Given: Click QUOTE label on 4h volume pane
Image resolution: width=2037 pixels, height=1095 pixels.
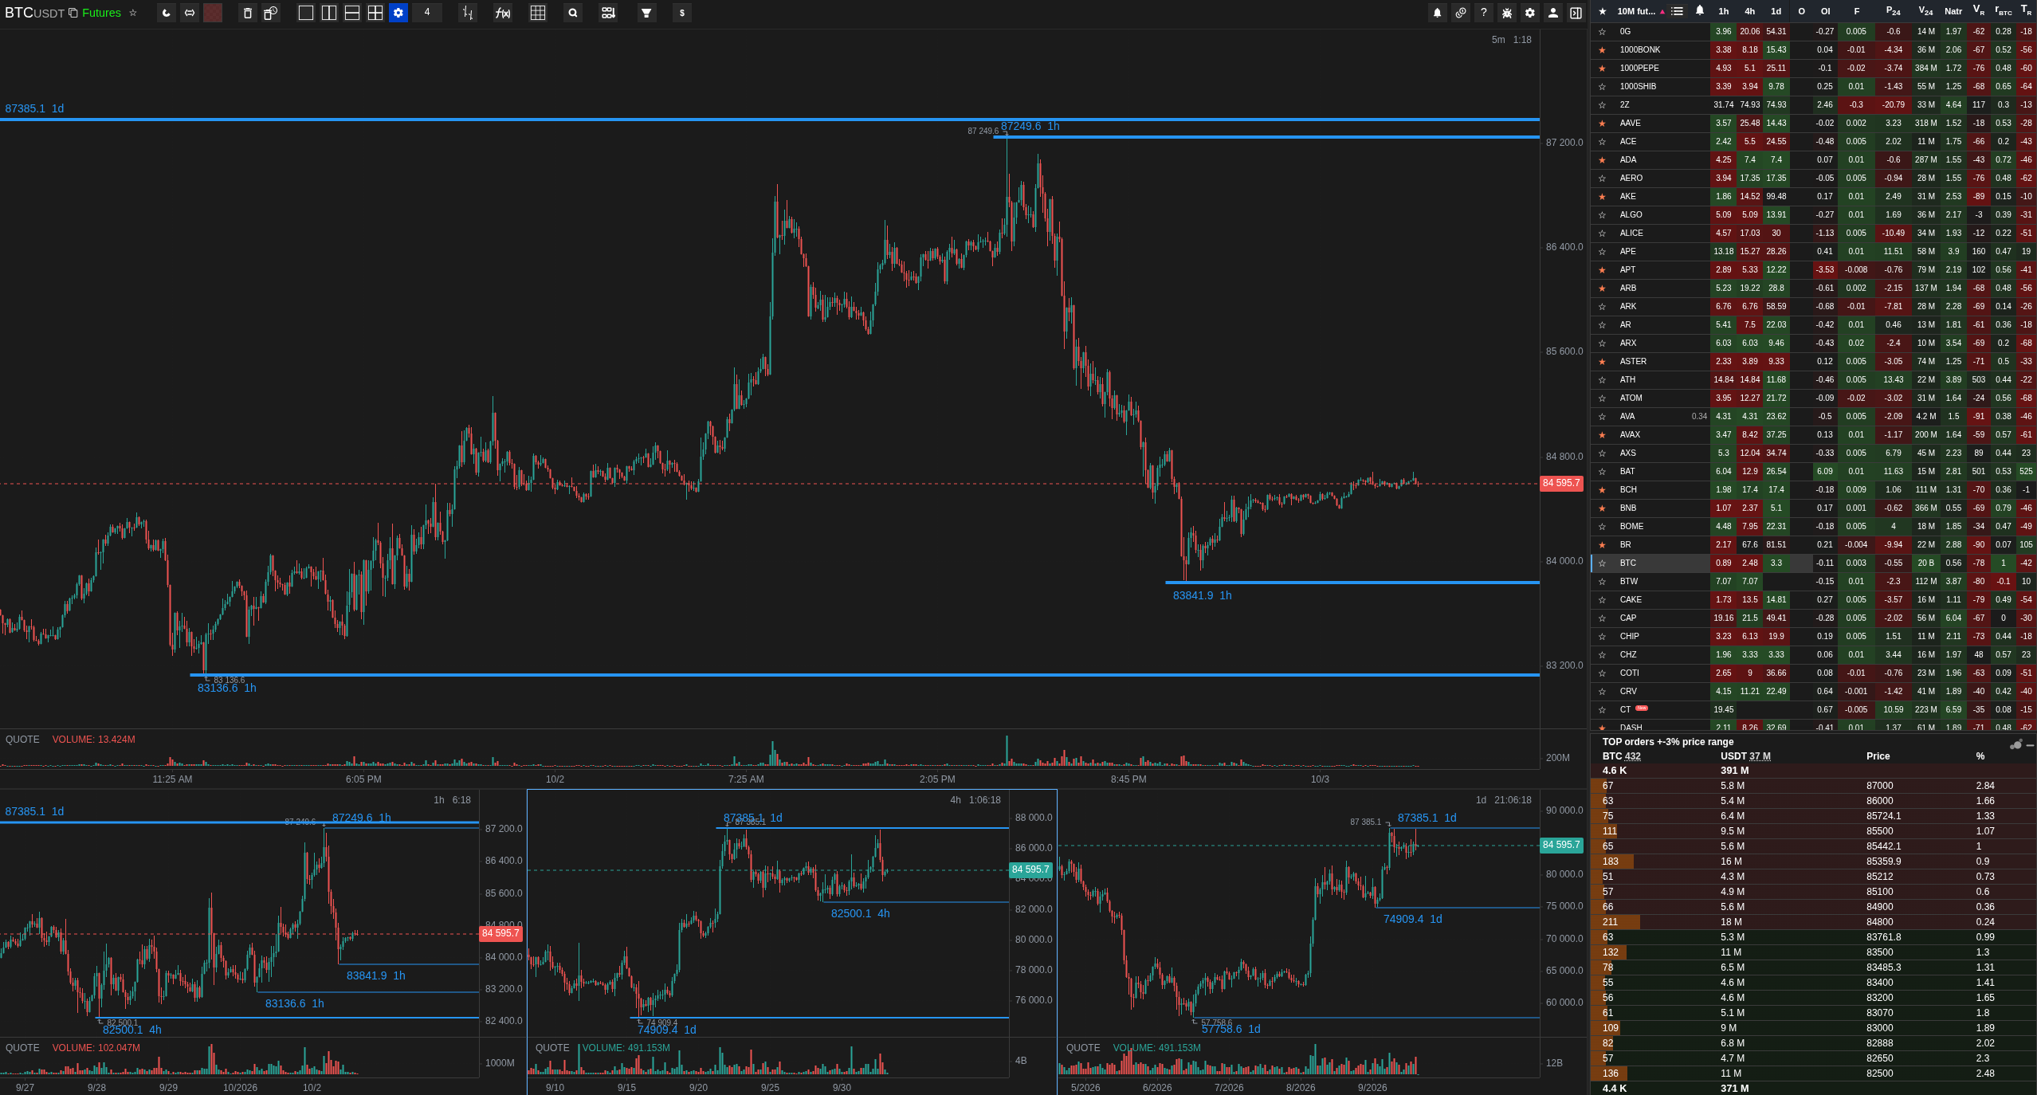Looking at the screenshot, I should (x=552, y=1048).
